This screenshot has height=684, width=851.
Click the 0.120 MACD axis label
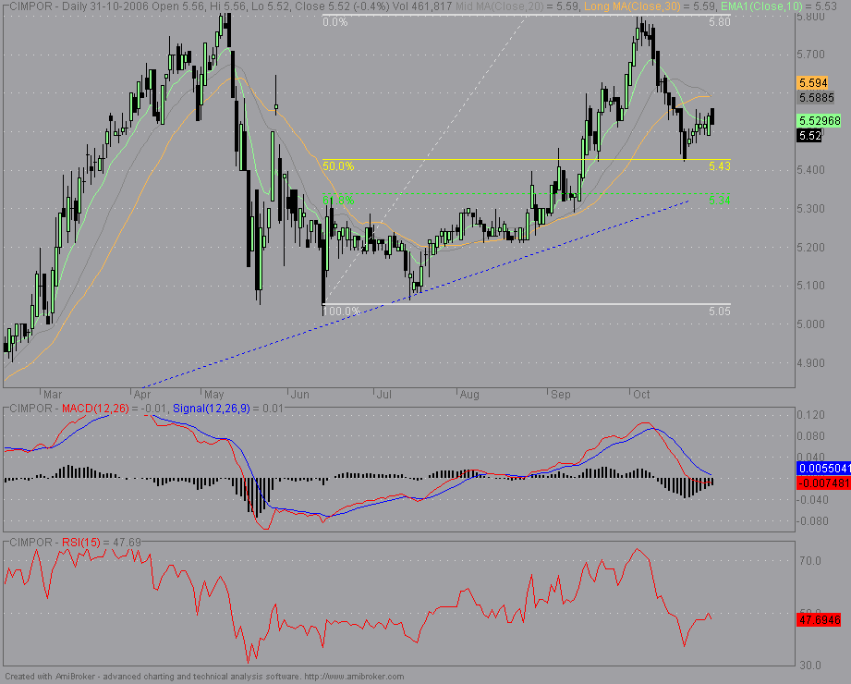click(810, 415)
